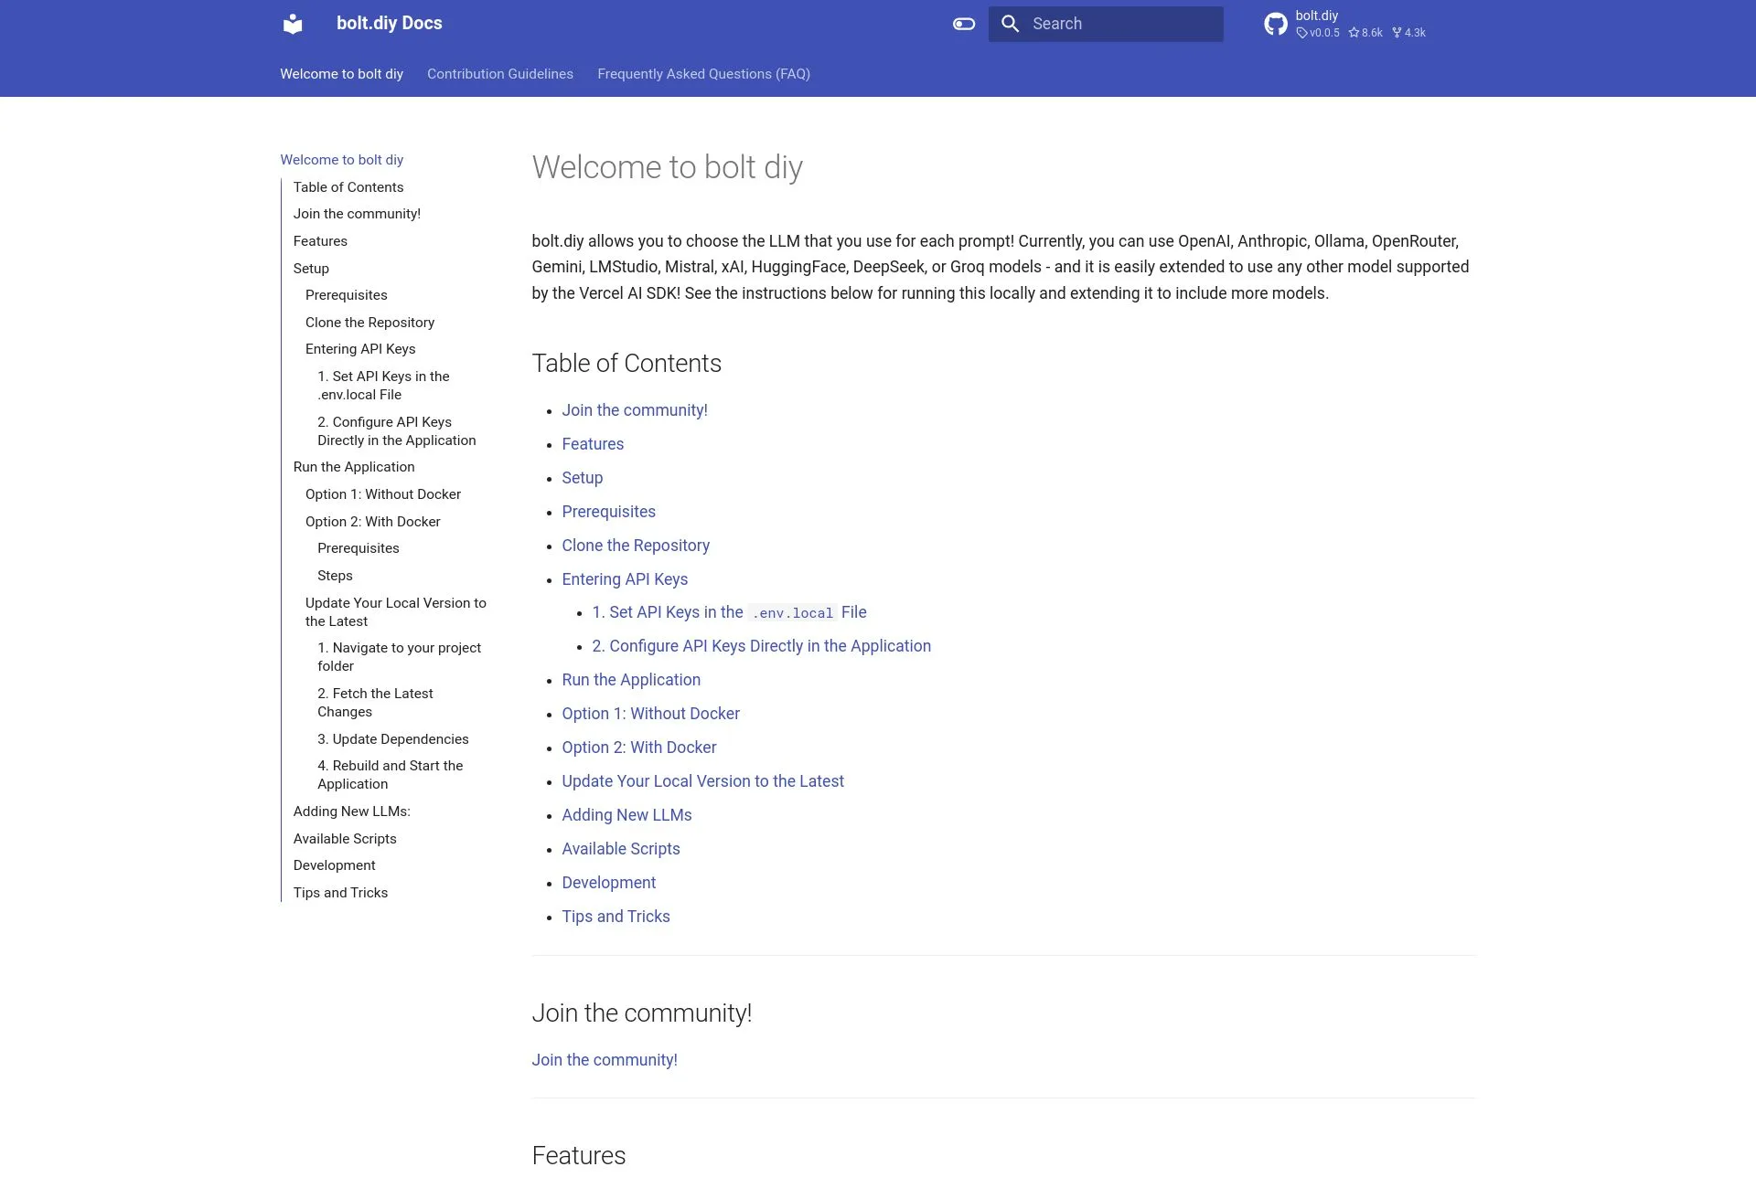Click 'Adding New LLMs:' sidebar entry
The image size is (1756, 1188).
coord(351,811)
